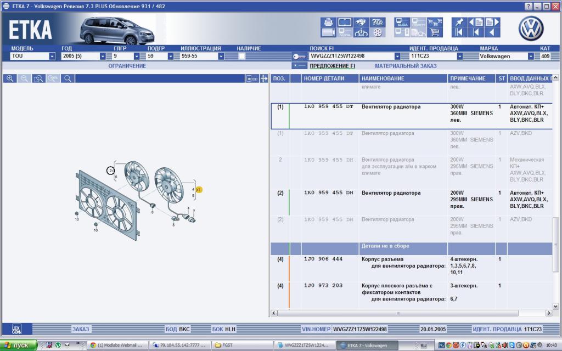Expand the ПОДГР dropdown with value 59

click(171, 56)
